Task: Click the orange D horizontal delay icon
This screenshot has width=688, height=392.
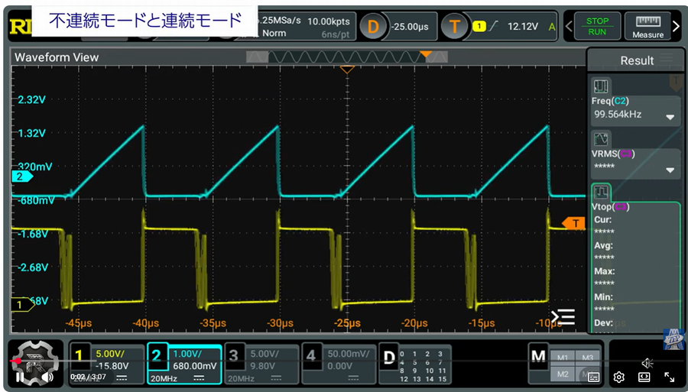Action: coord(373,27)
